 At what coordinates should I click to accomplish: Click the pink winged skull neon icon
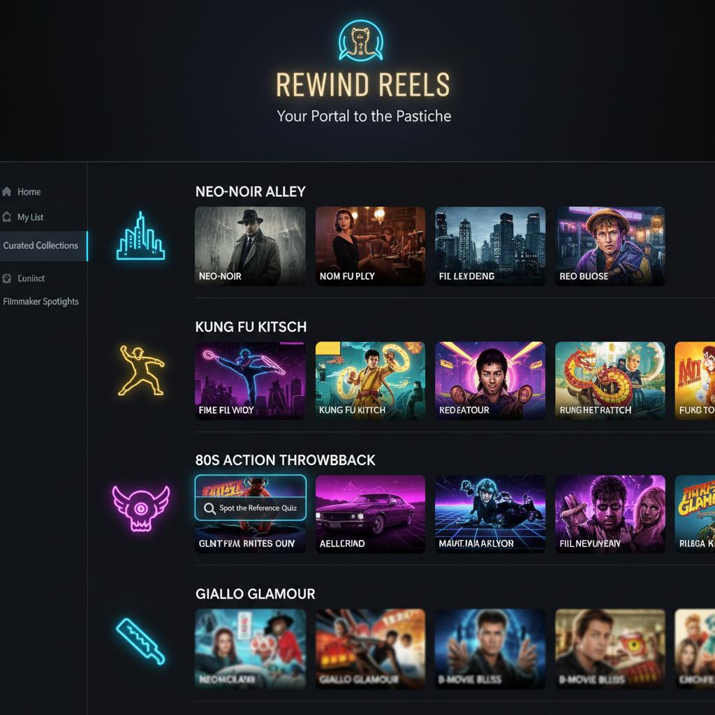tap(141, 508)
